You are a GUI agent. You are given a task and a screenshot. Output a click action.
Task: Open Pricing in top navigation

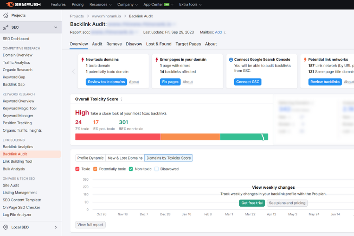pyautogui.click(x=77, y=5)
